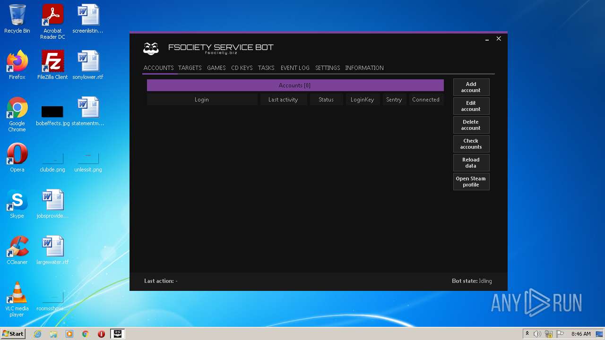Sort by LoginKey column header

363,100
